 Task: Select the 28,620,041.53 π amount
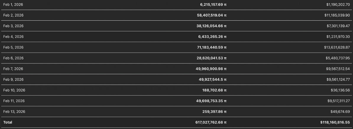(212, 58)
